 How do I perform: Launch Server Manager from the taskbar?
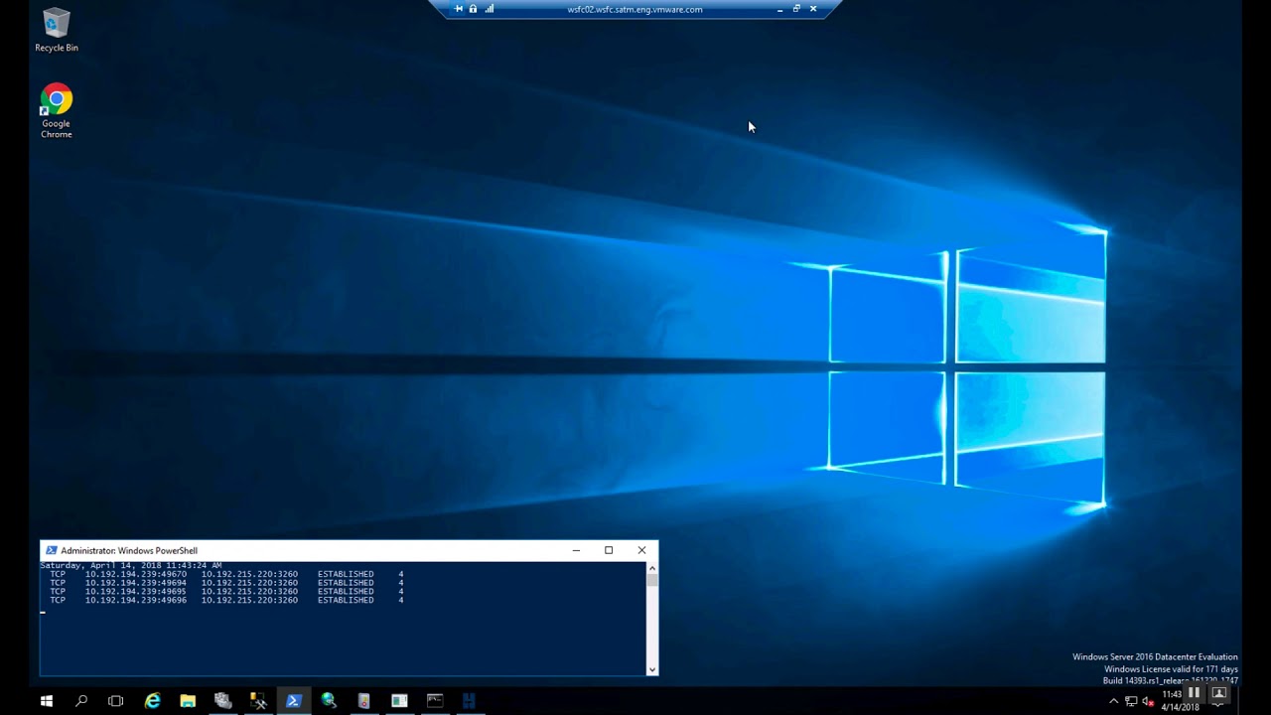tap(222, 701)
